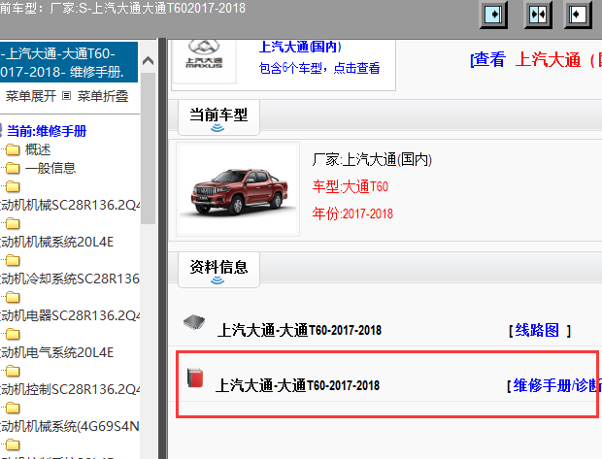The image size is (602, 459).
Task: Click folder icon above 发动机冷却系统SC28R136
Action: (x=13, y=260)
